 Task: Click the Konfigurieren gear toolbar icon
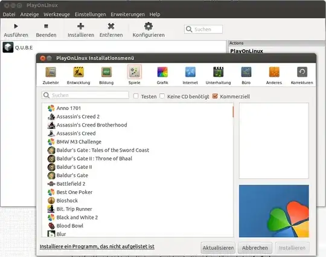(x=149, y=26)
